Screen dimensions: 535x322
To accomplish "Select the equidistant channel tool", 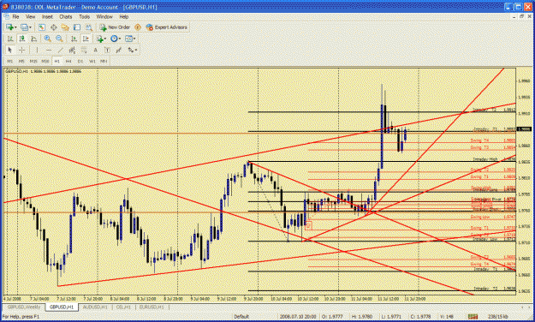I will (72, 50).
